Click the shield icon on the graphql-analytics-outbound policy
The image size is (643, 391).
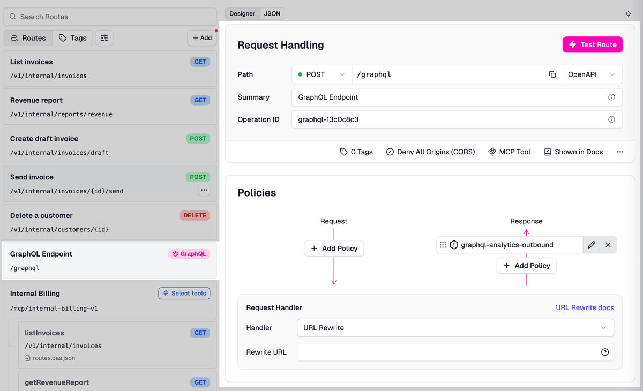454,245
